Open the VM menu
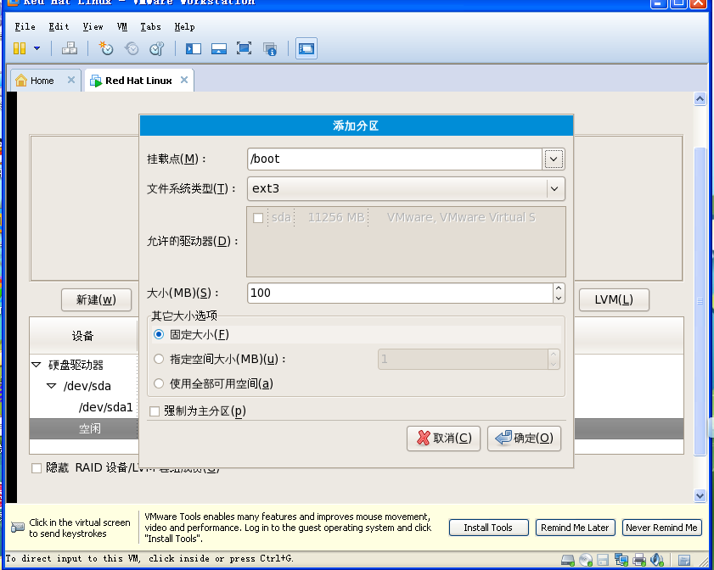 point(122,26)
